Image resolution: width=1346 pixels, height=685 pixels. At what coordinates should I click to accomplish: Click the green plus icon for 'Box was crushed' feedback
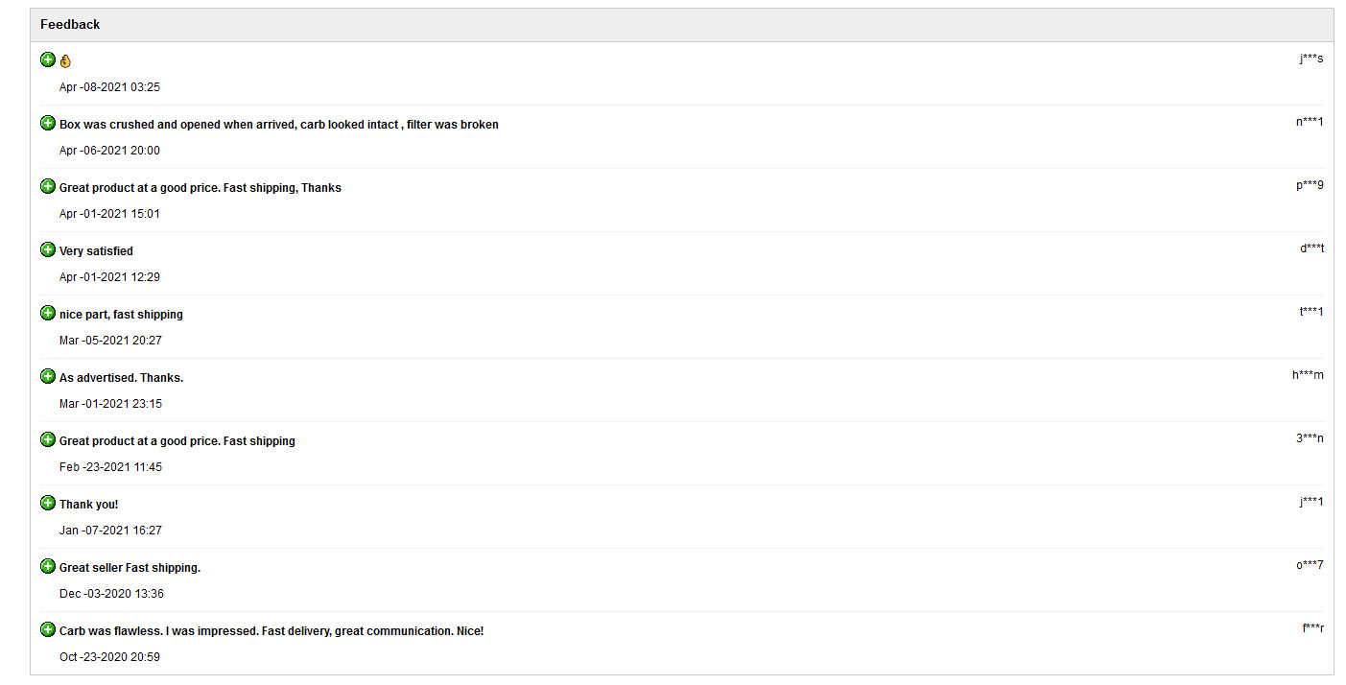[48, 123]
